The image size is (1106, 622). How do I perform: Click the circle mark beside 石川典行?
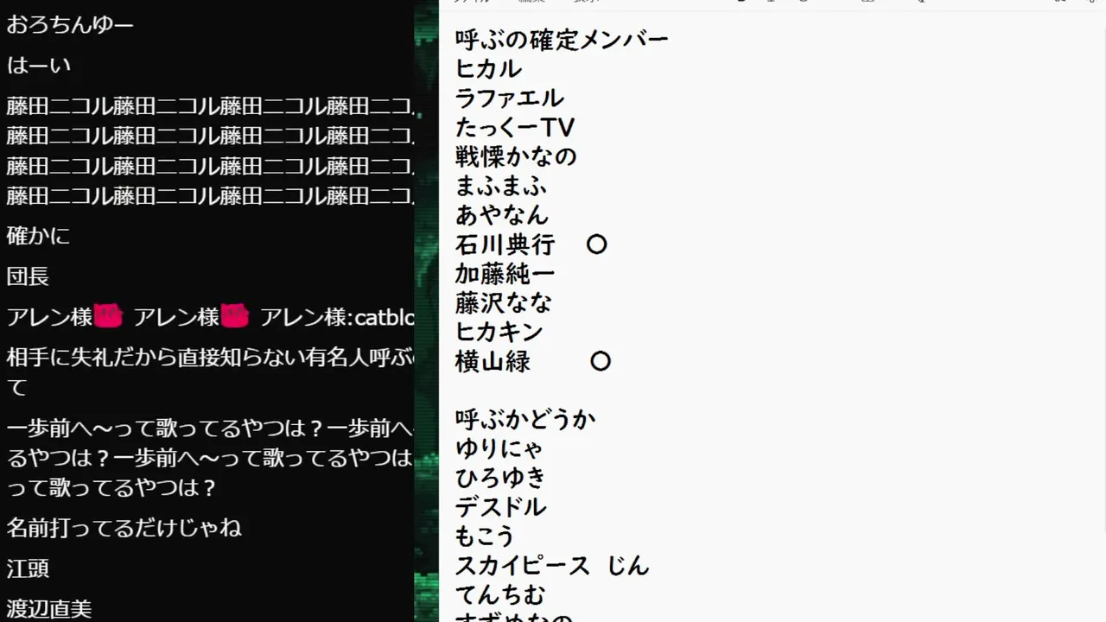click(x=597, y=244)
